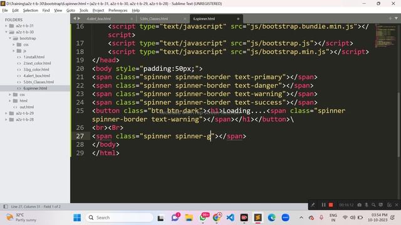Open 4.alert_box.html in the sidebar
The width and height of the screenshot is (401, 225).
click(x=36, y=76)
